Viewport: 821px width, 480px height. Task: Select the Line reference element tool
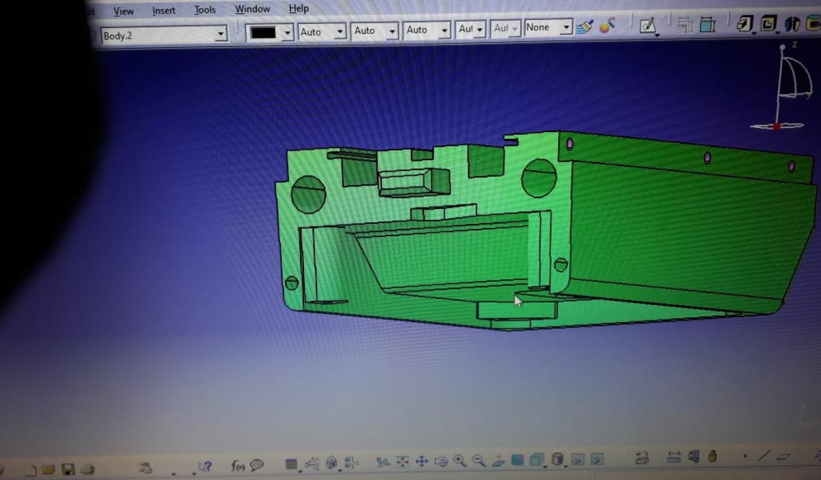(x=764, y=457)
